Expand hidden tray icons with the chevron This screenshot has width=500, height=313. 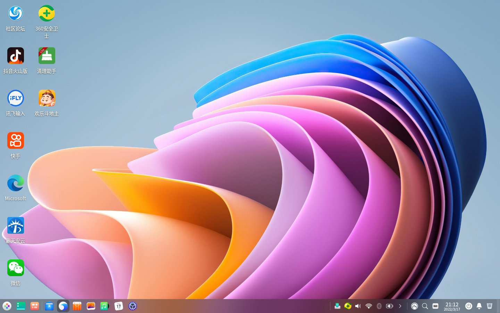point(400,306)
